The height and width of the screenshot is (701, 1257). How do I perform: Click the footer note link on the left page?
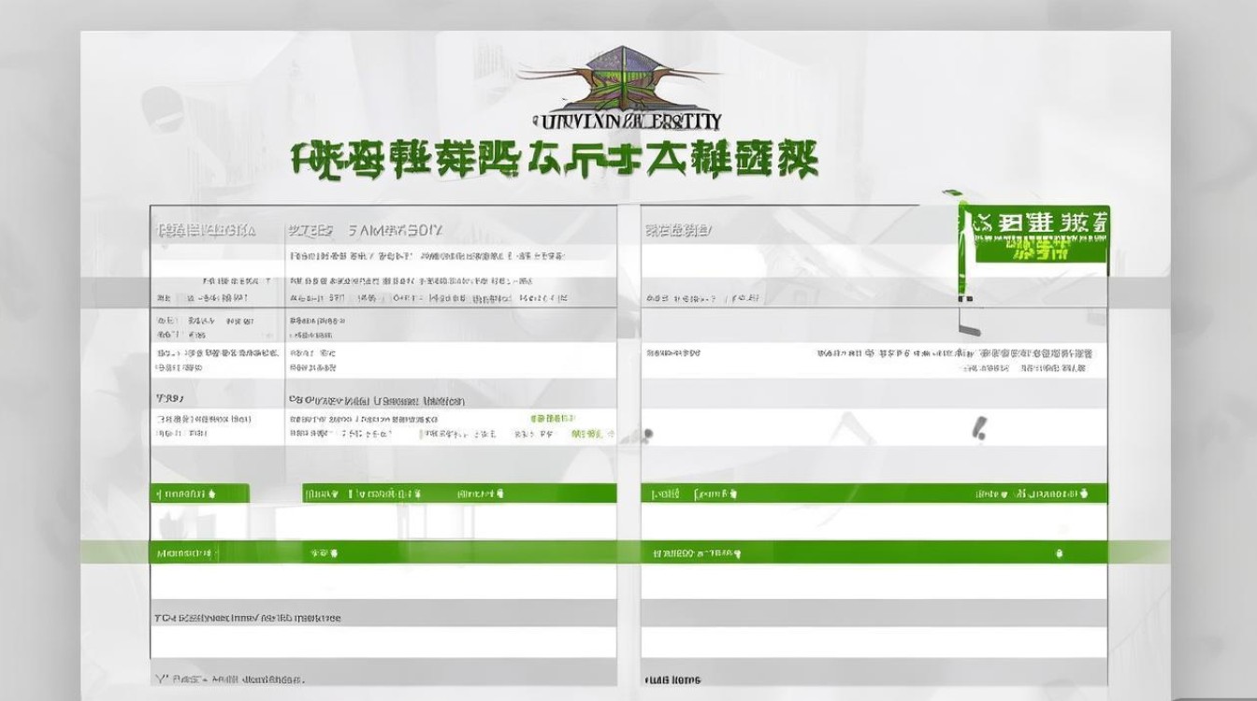pos(248,618)
